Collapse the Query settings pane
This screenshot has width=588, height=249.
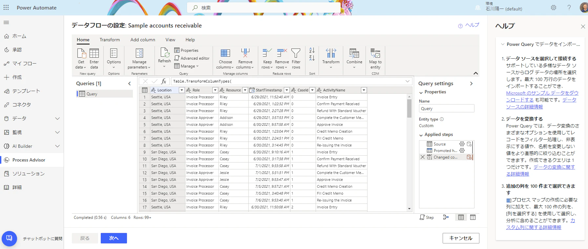tap(472, 84)
